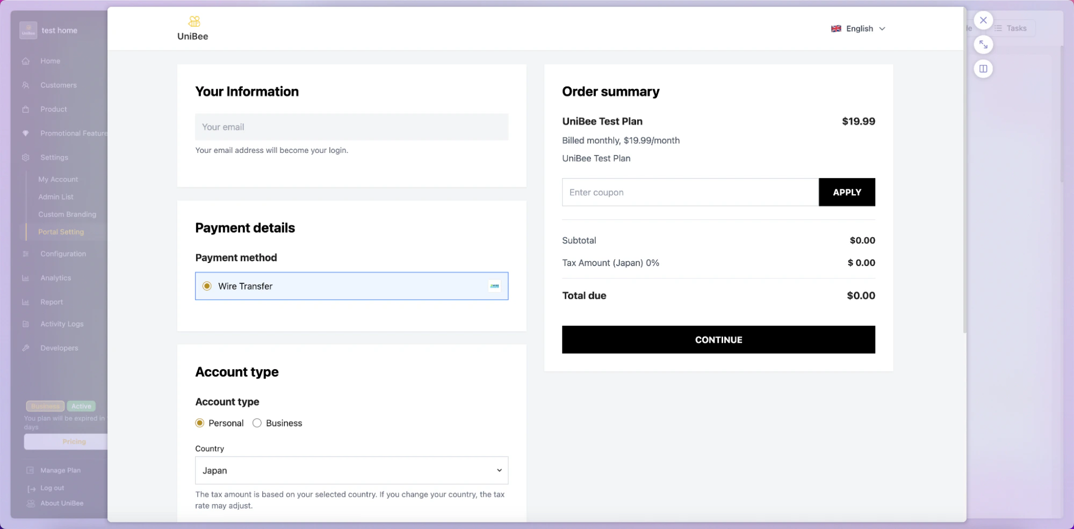Click the Developers wrench icon
This screenshot has height=529, width=1074.
point(26,348)
